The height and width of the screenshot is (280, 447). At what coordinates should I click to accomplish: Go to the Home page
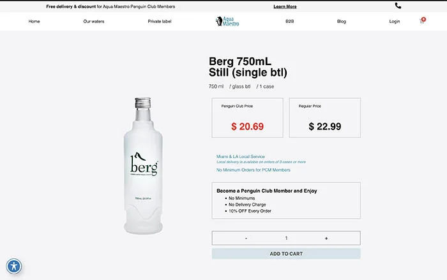[x=34, y=21]
